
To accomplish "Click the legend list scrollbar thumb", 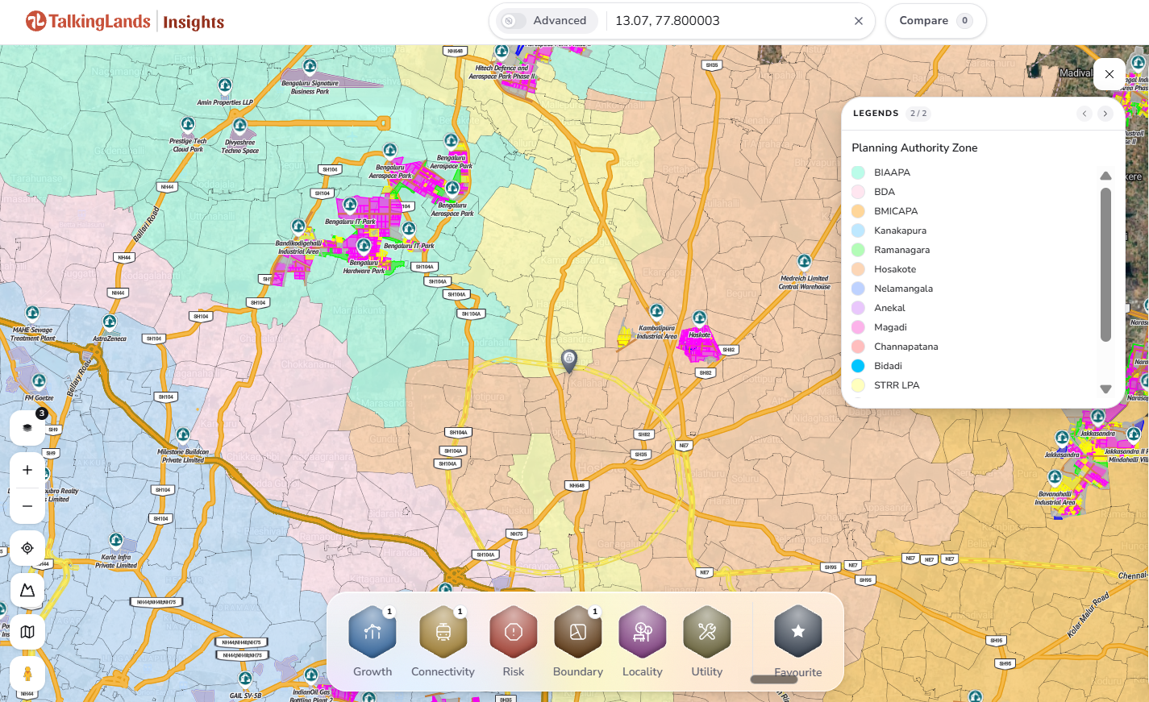I will point(1105,264).
